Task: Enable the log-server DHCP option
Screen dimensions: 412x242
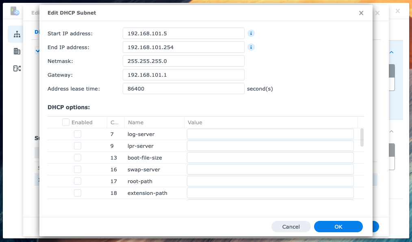Action: [78, 134]
